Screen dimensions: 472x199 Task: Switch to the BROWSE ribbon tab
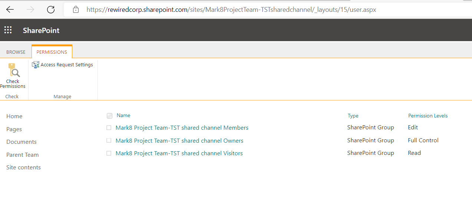(16, 52)
